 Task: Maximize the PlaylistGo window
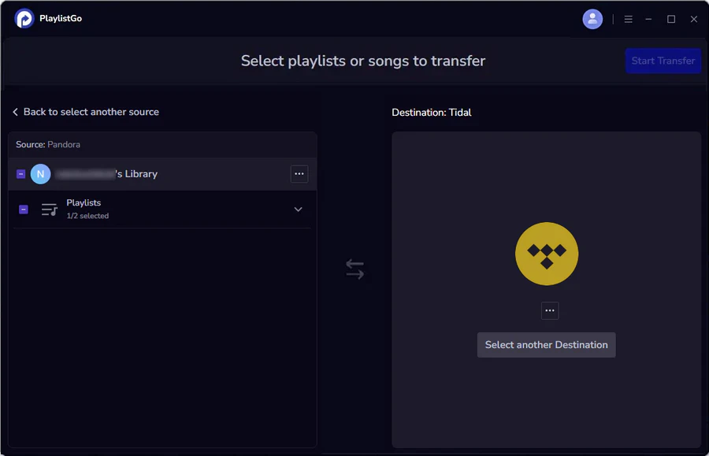(671, 19)
